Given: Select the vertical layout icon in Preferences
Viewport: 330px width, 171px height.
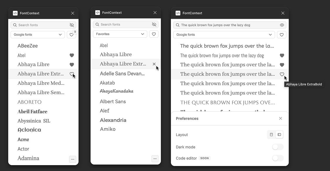Looking at the screenshot, I should (271, 134).
